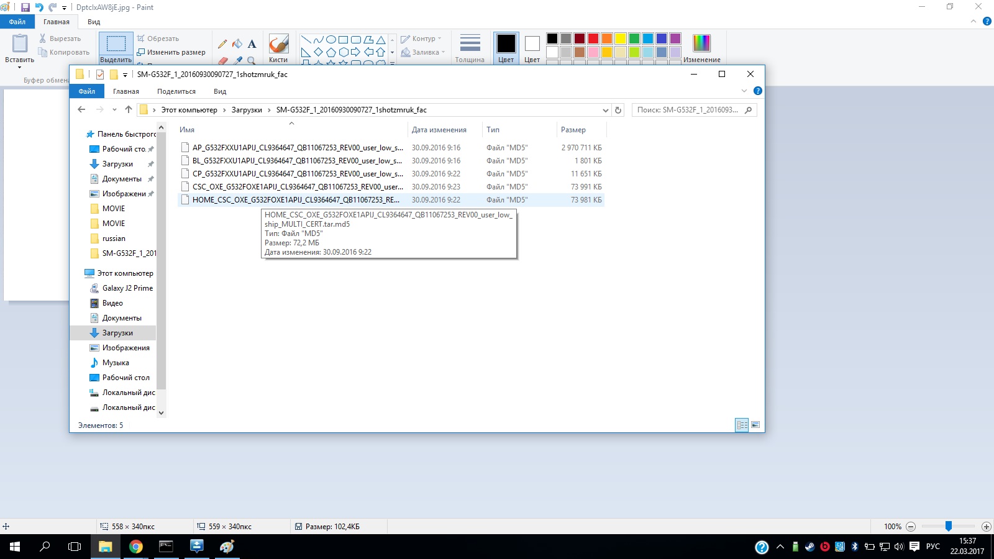Click the Edit colors rainbow icon
The image size is (994, 559).
pos(701,43)
